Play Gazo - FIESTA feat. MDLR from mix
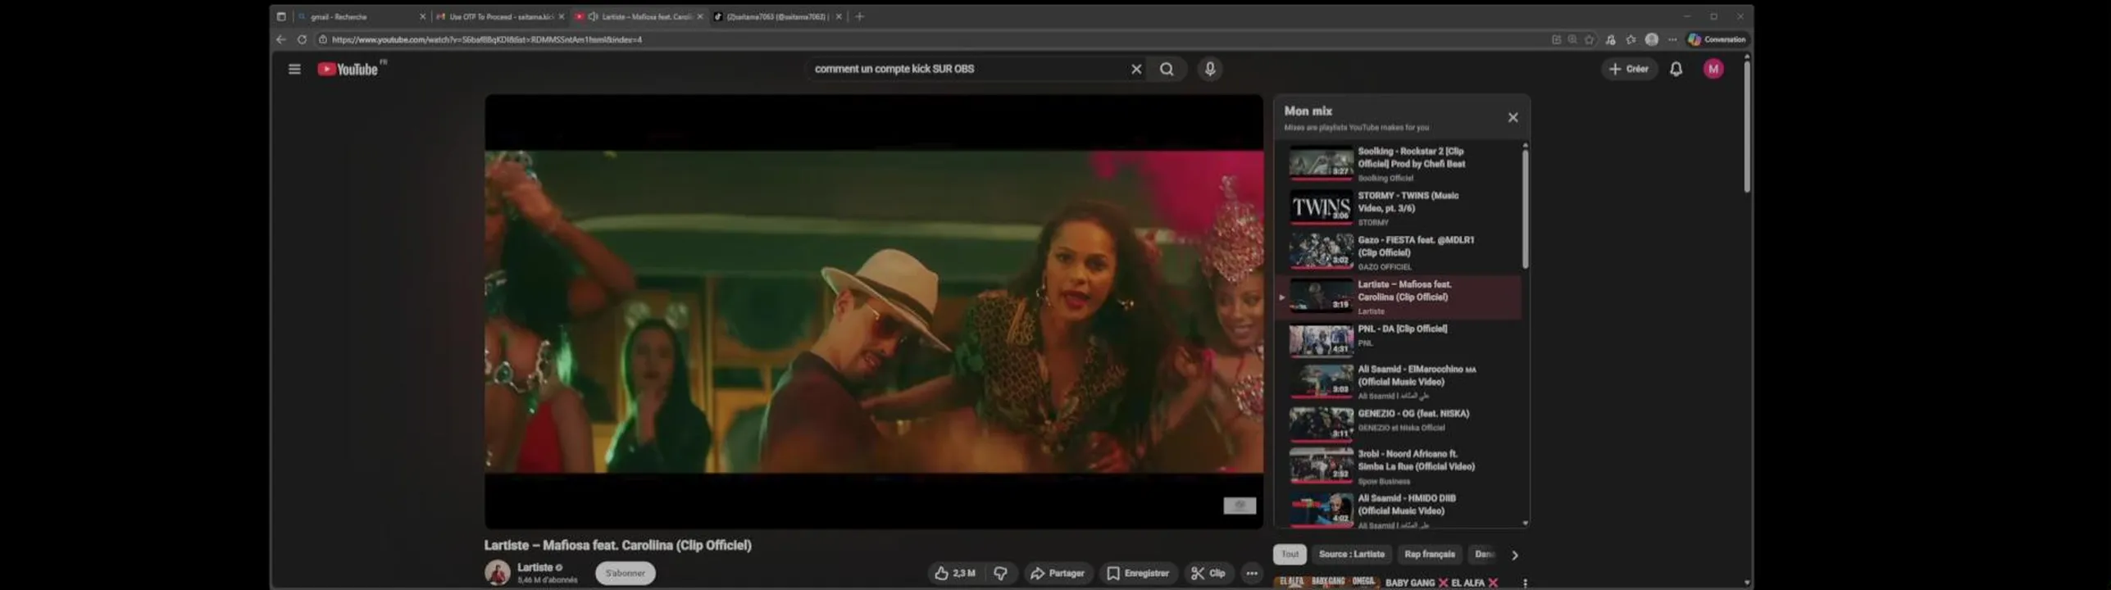Image resolution: width=2111 pixels, height=590 pixels. coord(1399,252)
